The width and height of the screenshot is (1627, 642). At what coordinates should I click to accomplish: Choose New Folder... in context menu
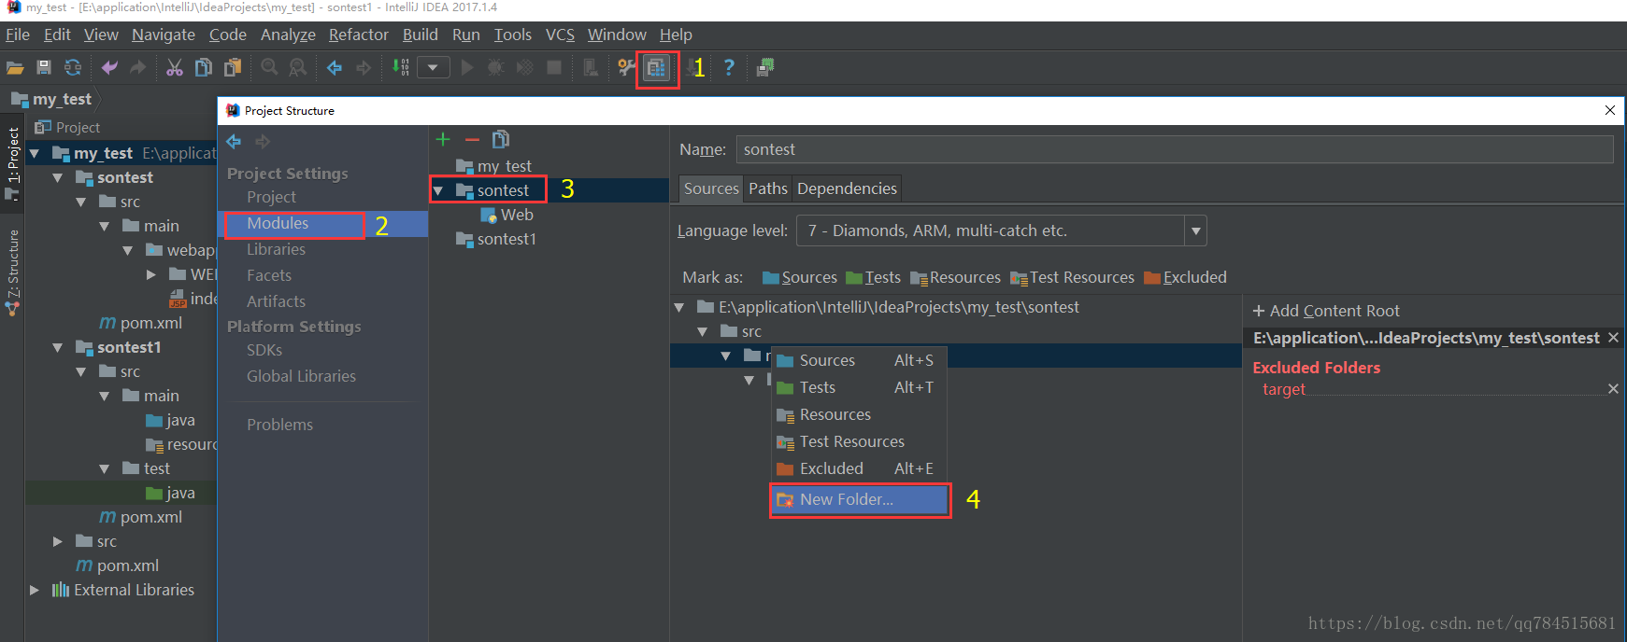pyautogui.click(x=860, y=499)
